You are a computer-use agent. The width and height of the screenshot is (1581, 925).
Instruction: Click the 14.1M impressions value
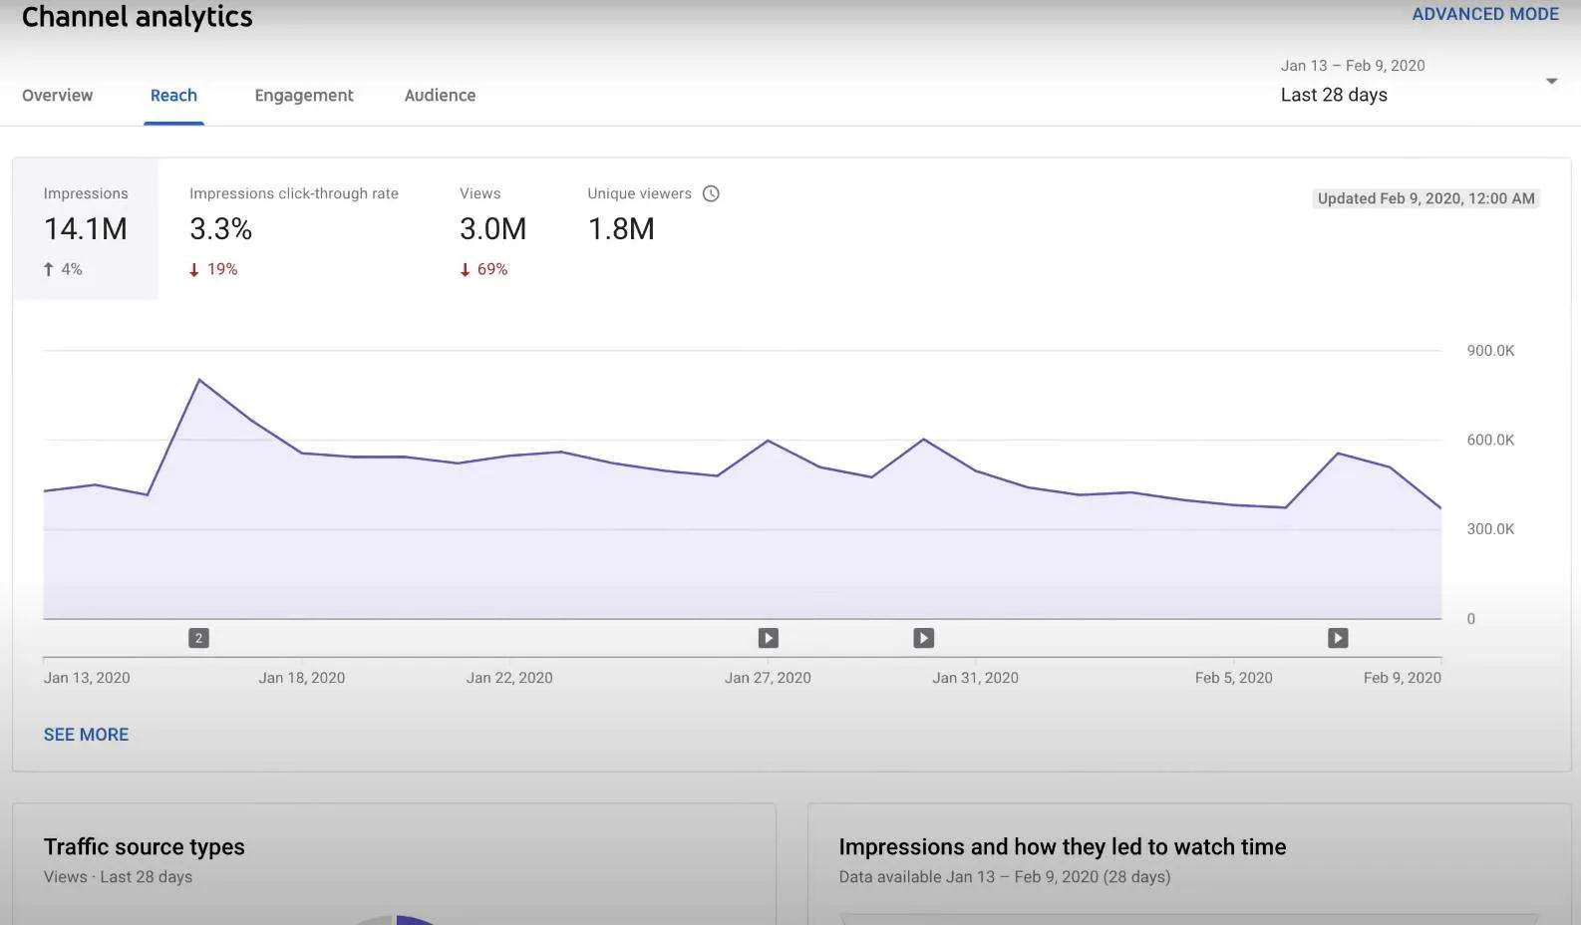(x=86, y=229)
